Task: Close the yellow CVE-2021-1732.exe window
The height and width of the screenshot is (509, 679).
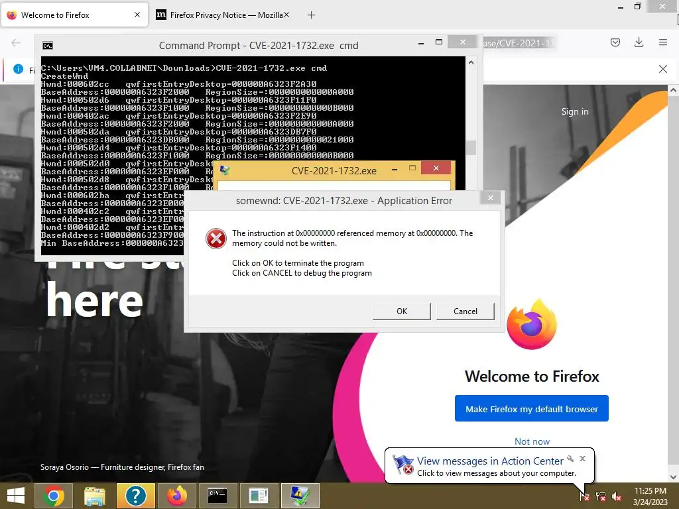Action: click(436, 168)
